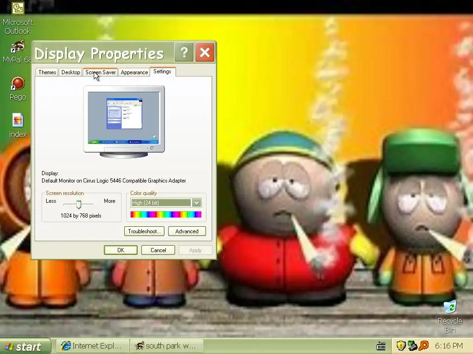The image size is (473, 354).
Task: Close the Display Properties dialog
Action: [x=205, y=53]
